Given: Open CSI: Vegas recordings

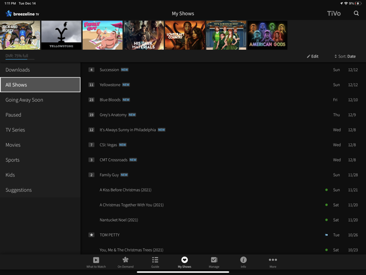Looking at the screenshot, I should point(223,145).
